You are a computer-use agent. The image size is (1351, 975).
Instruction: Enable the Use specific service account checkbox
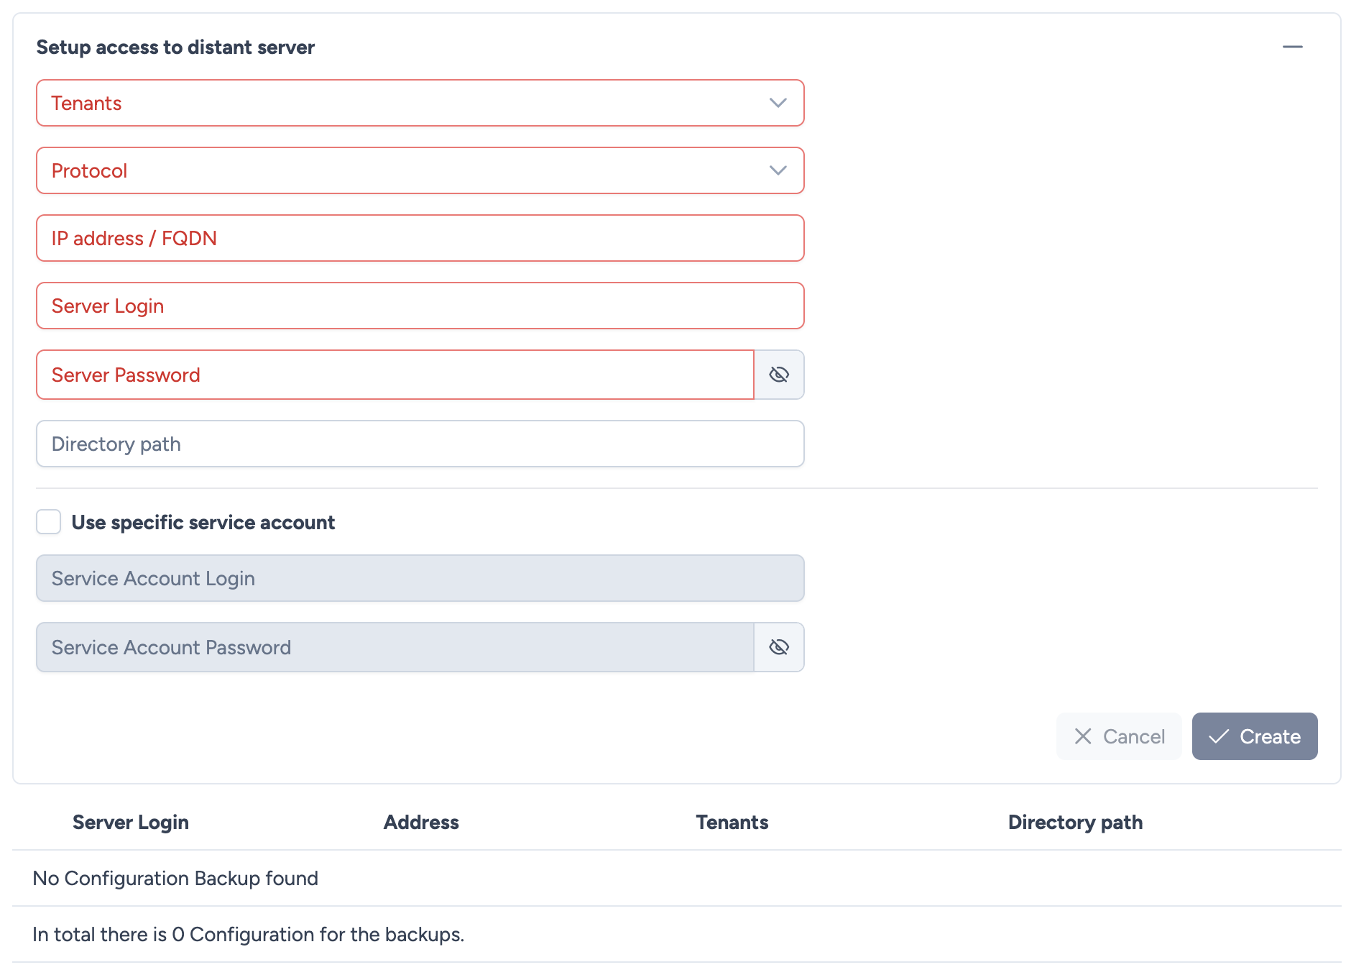tap(49, 522)
